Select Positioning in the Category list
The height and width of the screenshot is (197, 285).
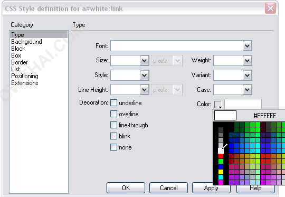[x=25, y=76]
